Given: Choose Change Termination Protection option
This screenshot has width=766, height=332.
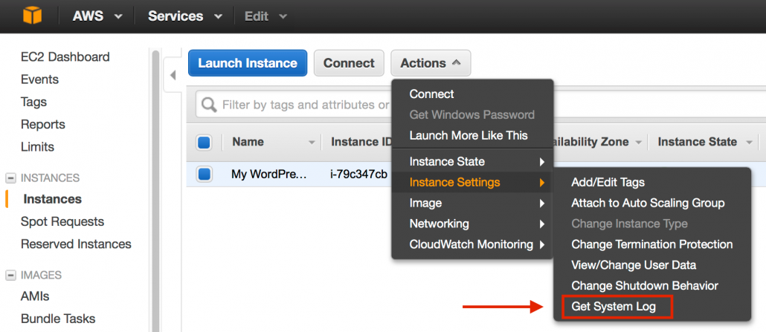Looking at the screenshot, I should click(x=651, y=244).
